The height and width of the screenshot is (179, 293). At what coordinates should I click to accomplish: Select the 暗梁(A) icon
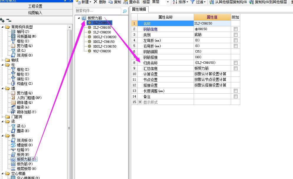13,107
